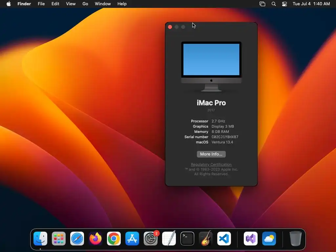This screenshot has width=336, height=252.
Task: Open Launchpad from the Dock
Action: coord(59,239)
